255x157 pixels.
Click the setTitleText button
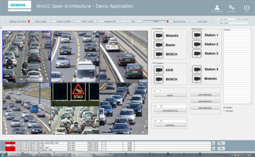tap(170, 125)
